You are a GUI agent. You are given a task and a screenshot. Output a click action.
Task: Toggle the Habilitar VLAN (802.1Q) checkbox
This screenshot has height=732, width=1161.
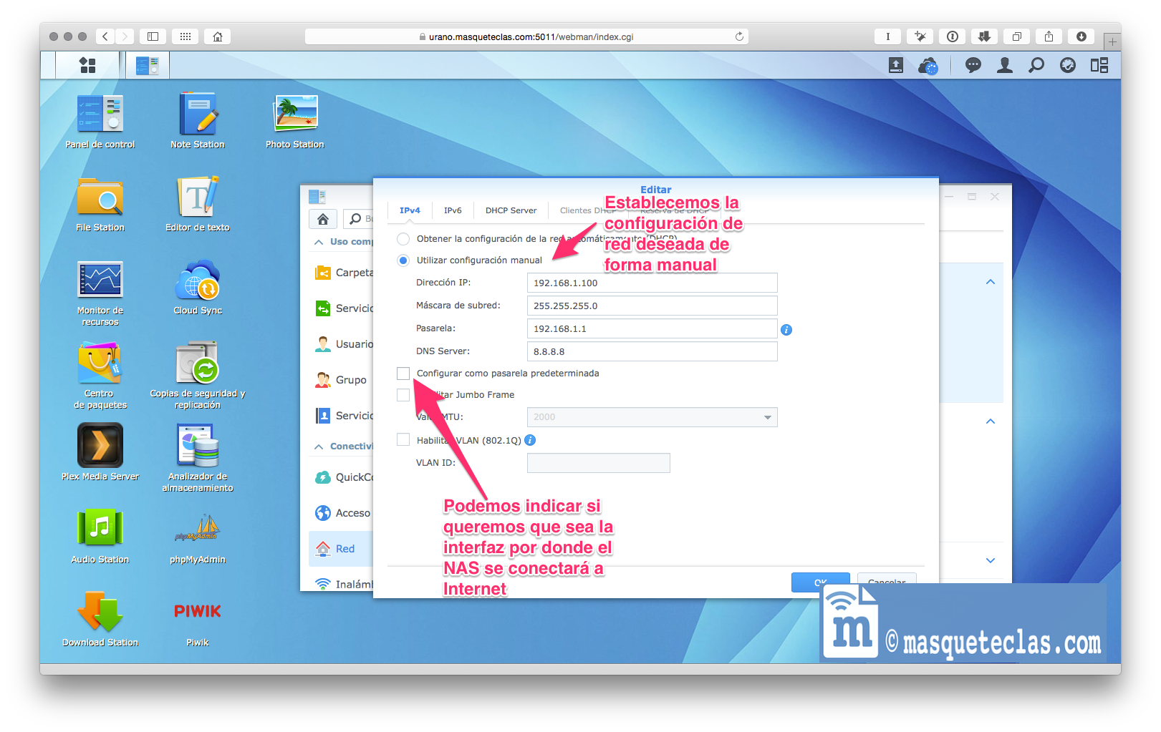pos(403,440)
